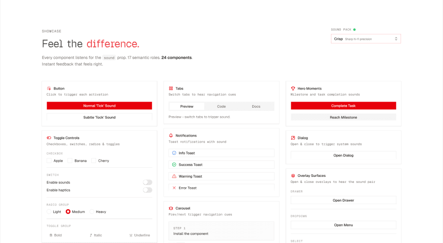Screen dimensions: 443x243
Task: Click the Overlay Surfaces layers icon
Action: tap(293, 176)
